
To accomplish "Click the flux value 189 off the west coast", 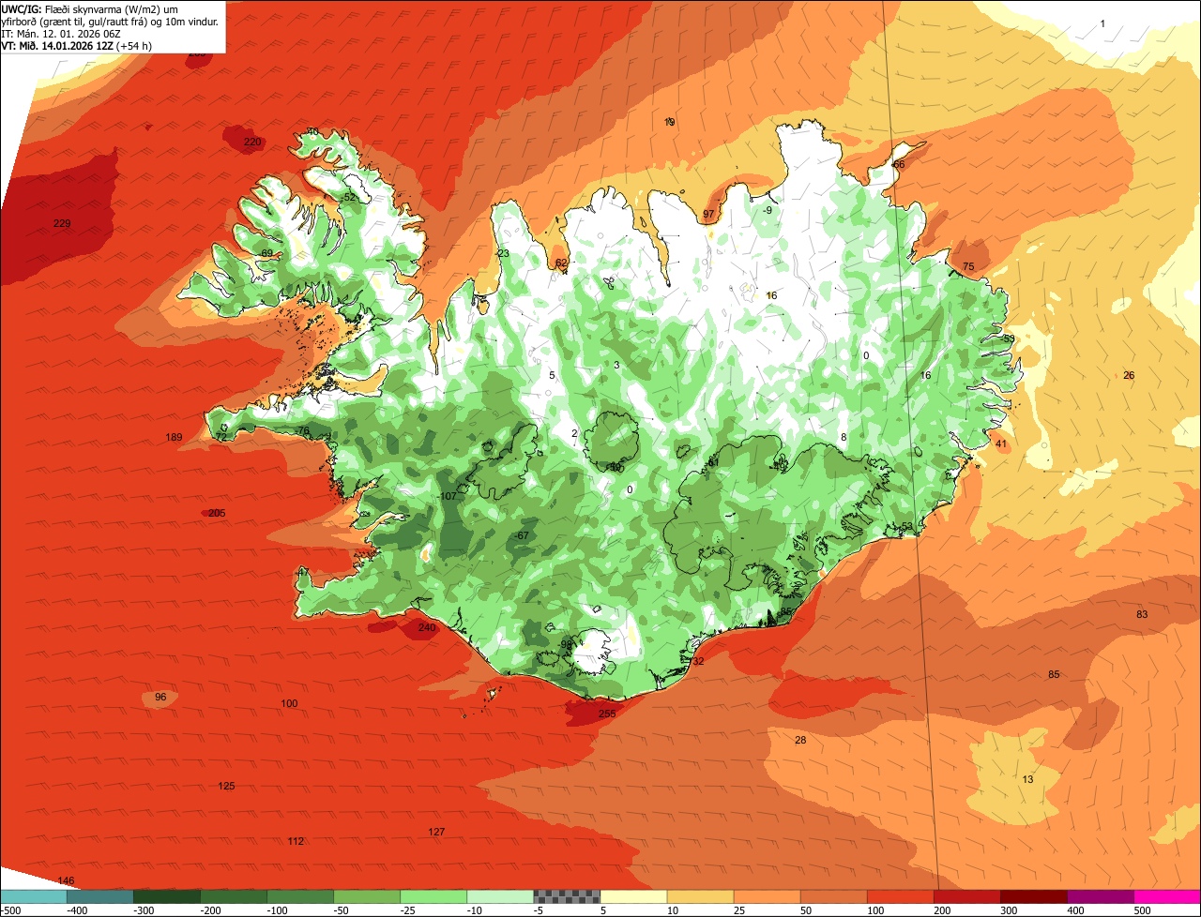I will 174,438.
